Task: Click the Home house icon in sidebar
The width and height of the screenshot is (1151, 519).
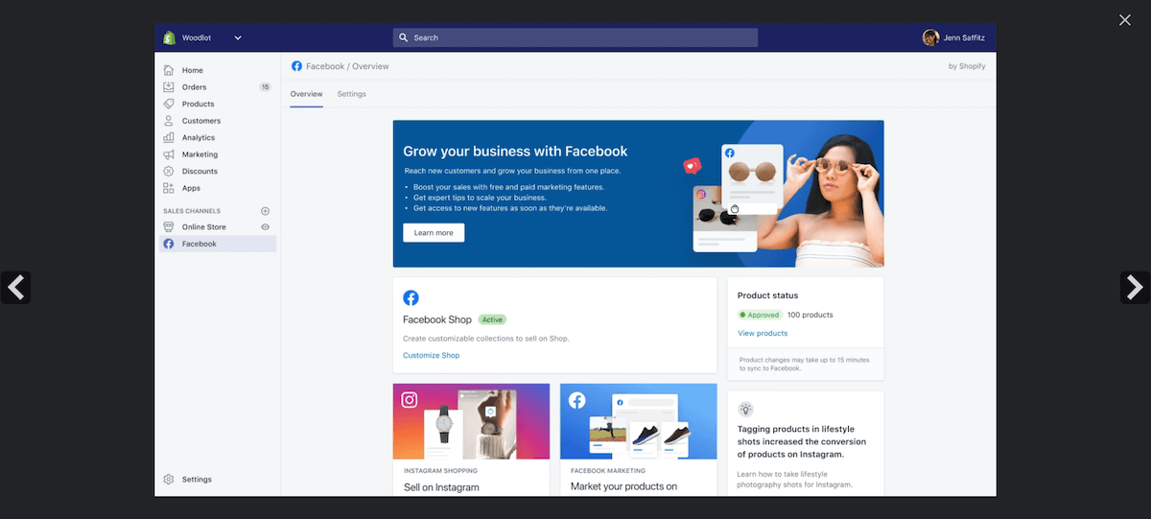Action: point(169,70)
